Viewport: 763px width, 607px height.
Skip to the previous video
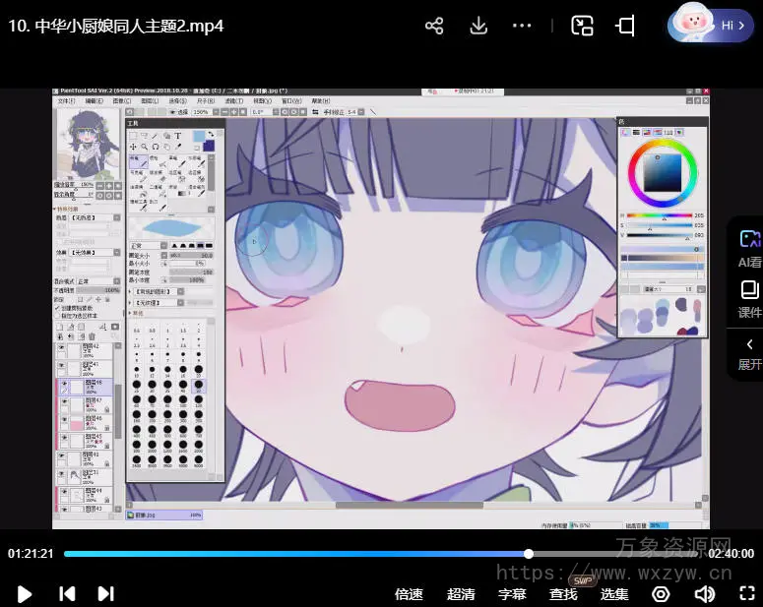point(66,593)
